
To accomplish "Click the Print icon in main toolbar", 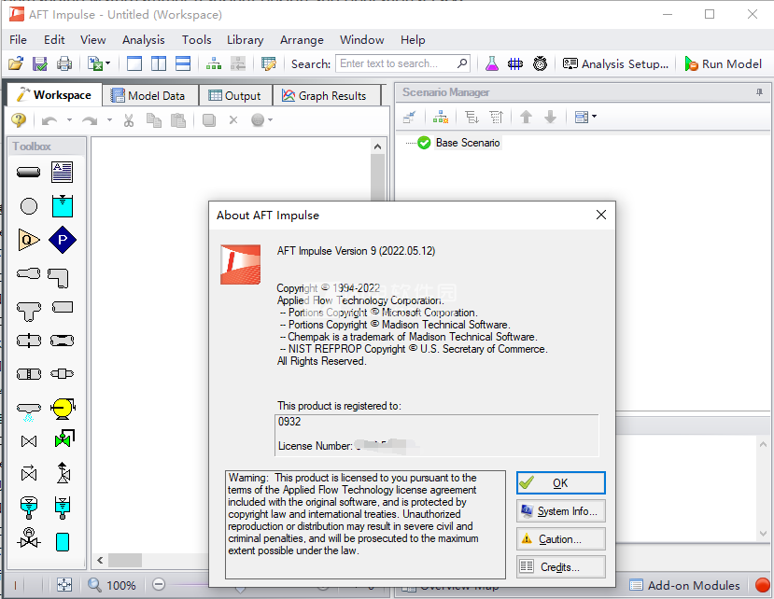I will click(x=64, y=63).
